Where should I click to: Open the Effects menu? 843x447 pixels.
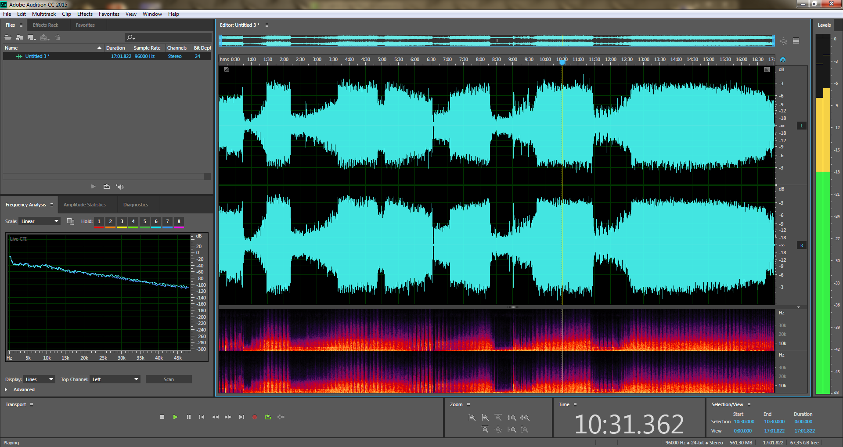coord(85,14)
